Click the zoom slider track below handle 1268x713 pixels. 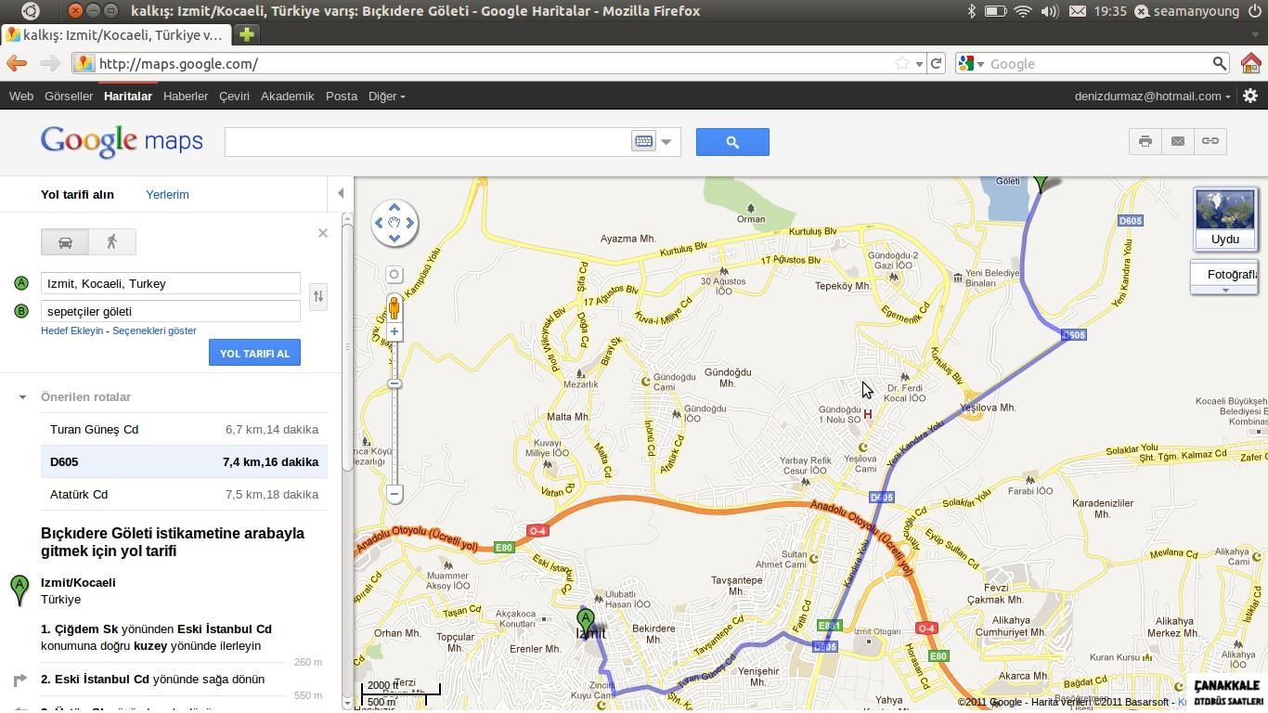point(395,436)
